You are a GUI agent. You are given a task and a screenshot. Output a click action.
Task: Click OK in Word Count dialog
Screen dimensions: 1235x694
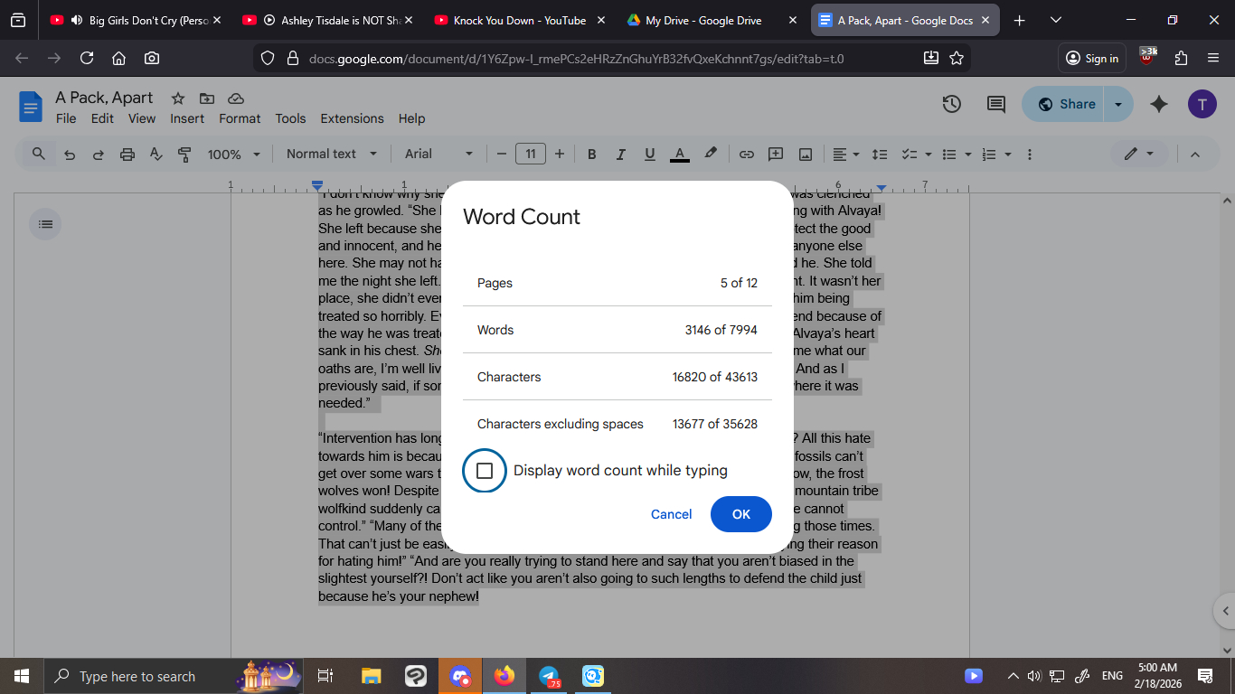coord(740,514)
